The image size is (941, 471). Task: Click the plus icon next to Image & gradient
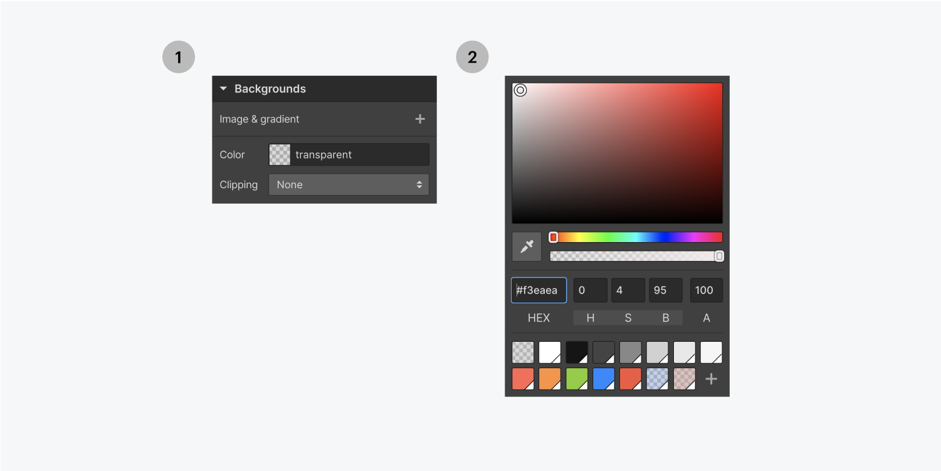pos(420,119)
